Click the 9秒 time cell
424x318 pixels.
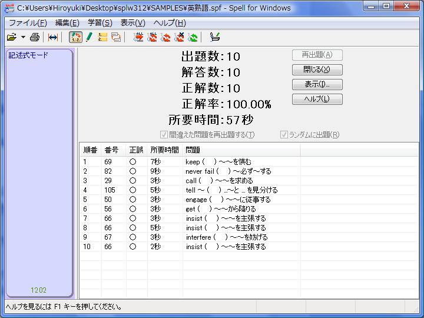(x=155, y=171)
